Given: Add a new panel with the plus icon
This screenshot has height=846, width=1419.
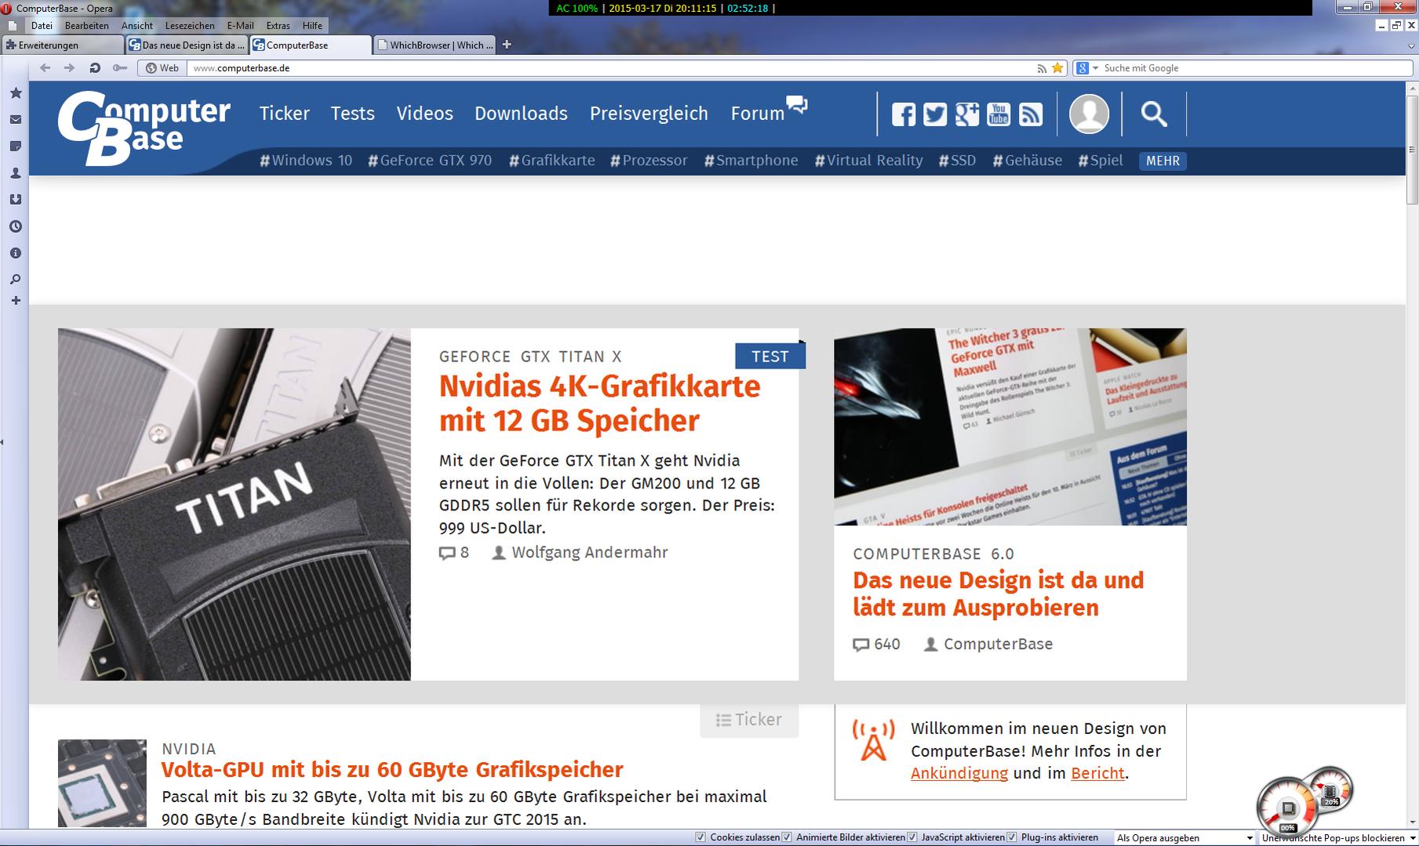Looking at the screenshot, I should (x=15, y=300).
